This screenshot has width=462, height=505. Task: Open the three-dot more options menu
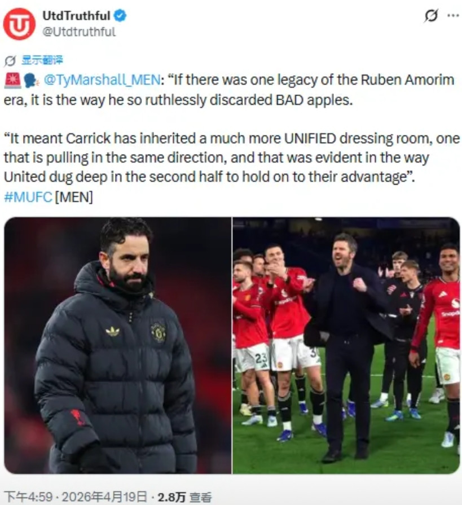pyautogui.click(x=454, y=15)
